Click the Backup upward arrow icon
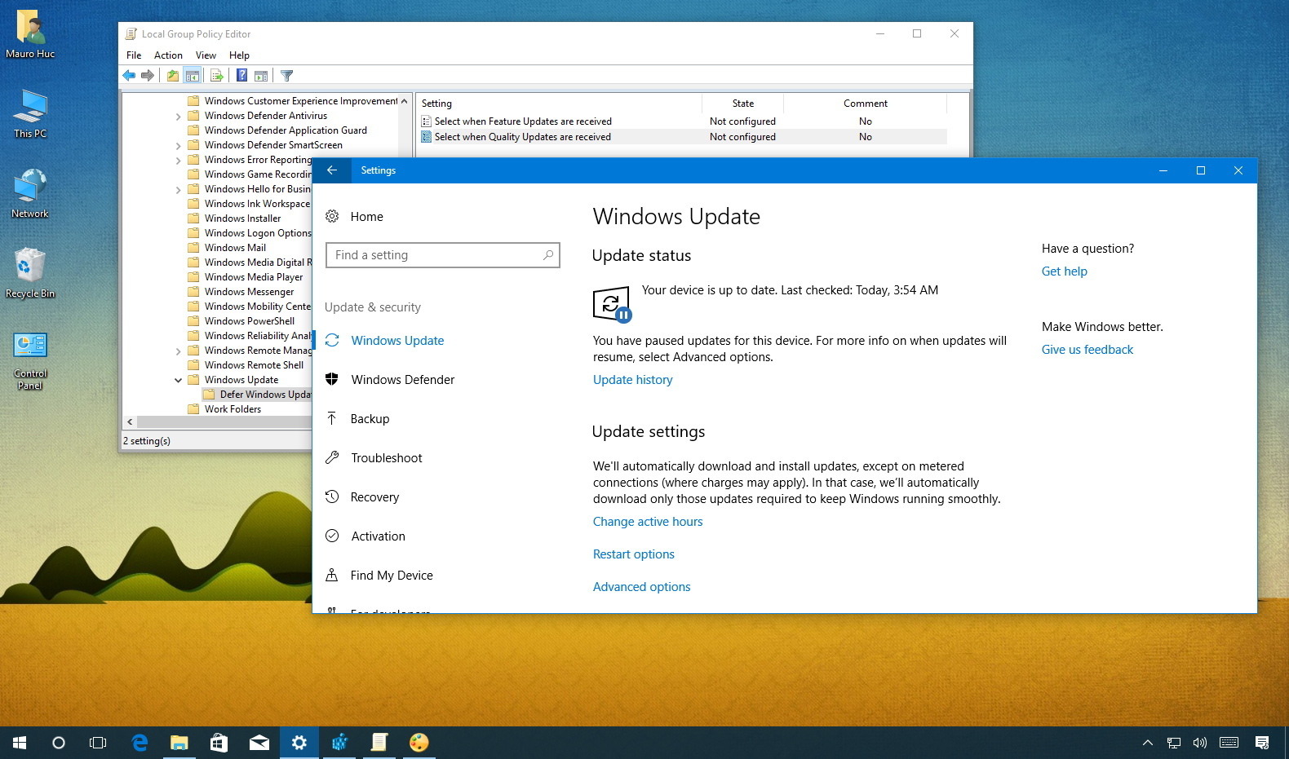 332,418
